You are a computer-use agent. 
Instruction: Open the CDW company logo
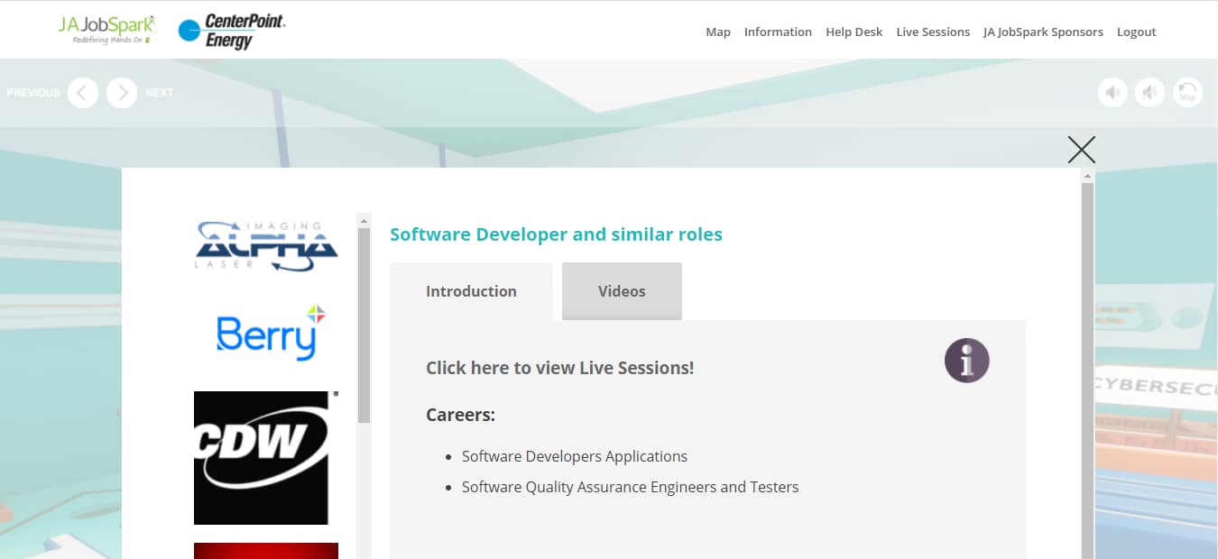pyautogui.click(x=263, y=457)
